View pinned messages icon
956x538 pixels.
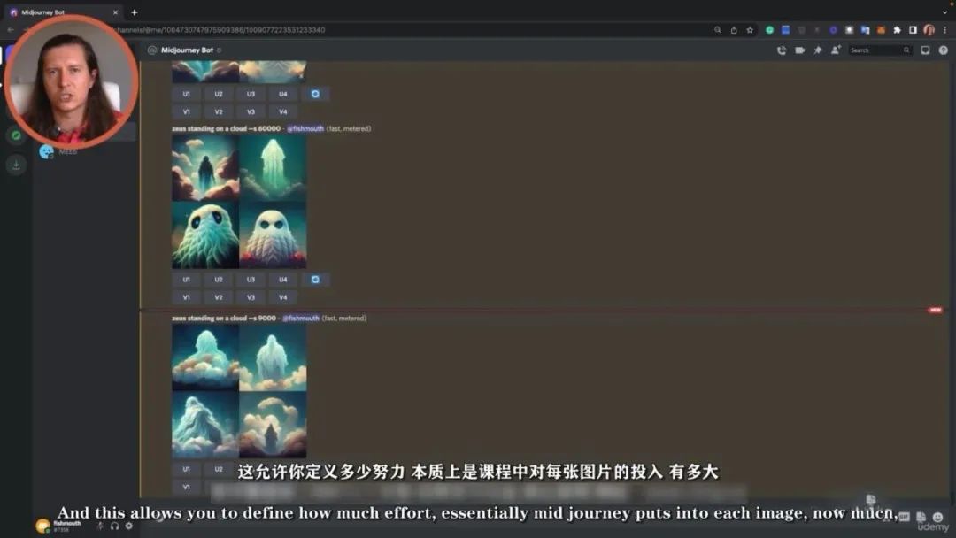click(817, 50)
